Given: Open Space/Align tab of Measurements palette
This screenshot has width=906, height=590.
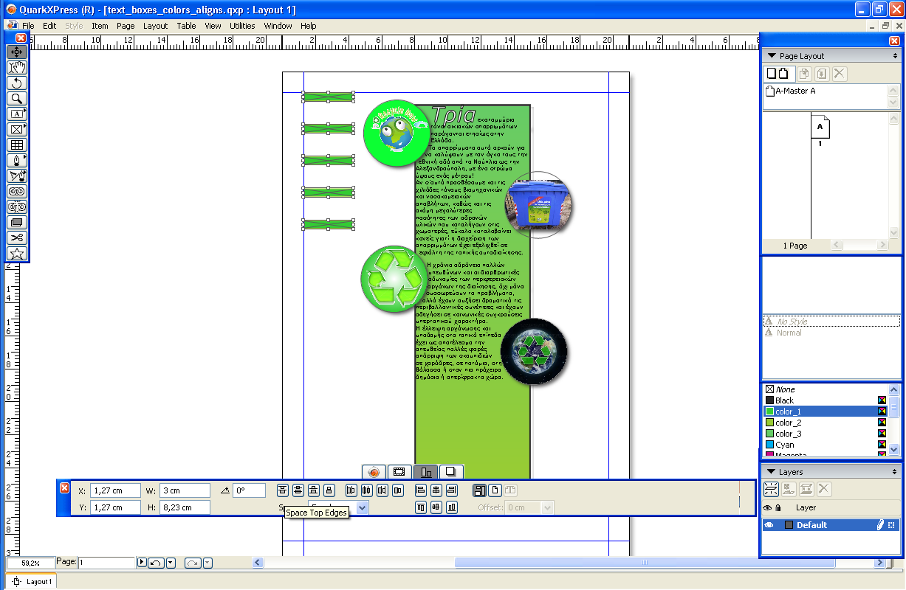Looking at the screenshot, I should click(x=425, y=472).
